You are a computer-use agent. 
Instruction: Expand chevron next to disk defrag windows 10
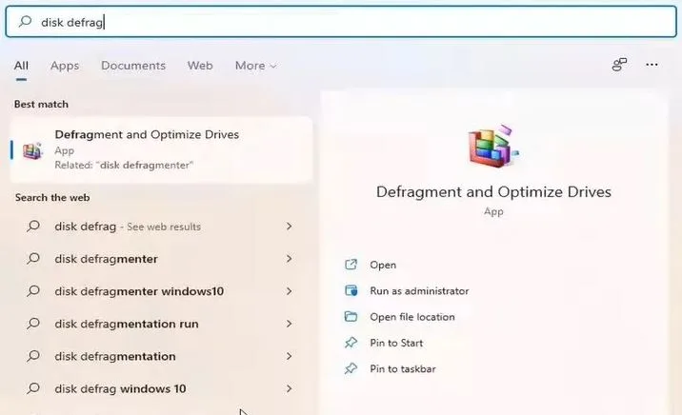(x=289, y=388)
